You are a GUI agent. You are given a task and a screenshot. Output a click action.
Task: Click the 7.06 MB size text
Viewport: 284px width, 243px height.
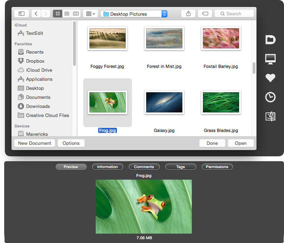[x=144, y=238]
